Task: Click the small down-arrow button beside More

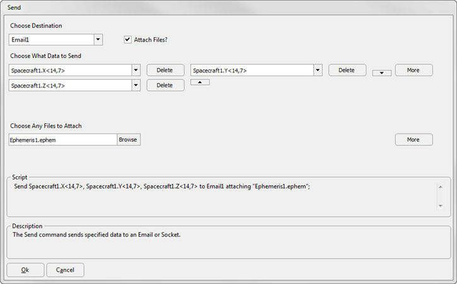Action: pyautogui.click(x=381, y=73)
